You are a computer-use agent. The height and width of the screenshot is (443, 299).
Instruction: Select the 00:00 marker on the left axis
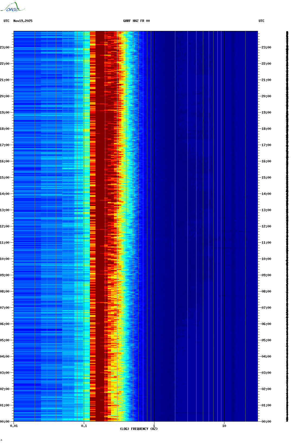tap(5, 422)
